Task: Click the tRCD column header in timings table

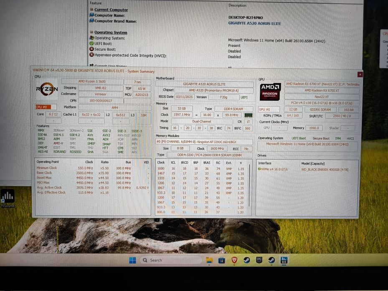Action: pyautogui.click(x=185, y=162)
